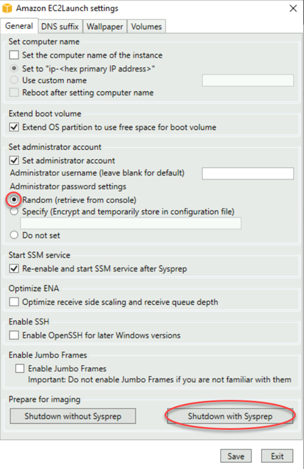Select Random password radio button

(x=14, y=199)
